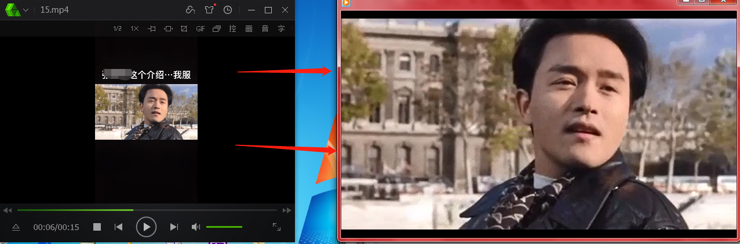Mute audio with the speaker icon
The height and width of the screenshot is (244, 740).
(x=196, y=227)
